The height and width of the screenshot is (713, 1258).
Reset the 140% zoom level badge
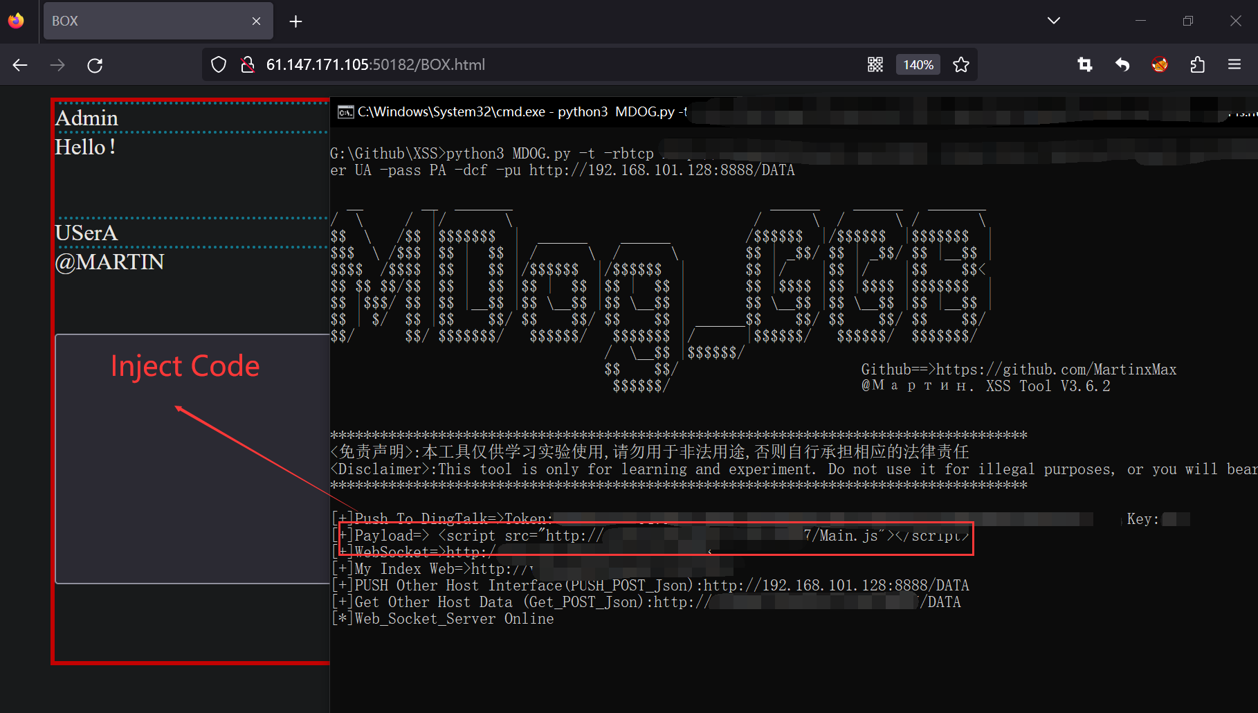[918, 64]
